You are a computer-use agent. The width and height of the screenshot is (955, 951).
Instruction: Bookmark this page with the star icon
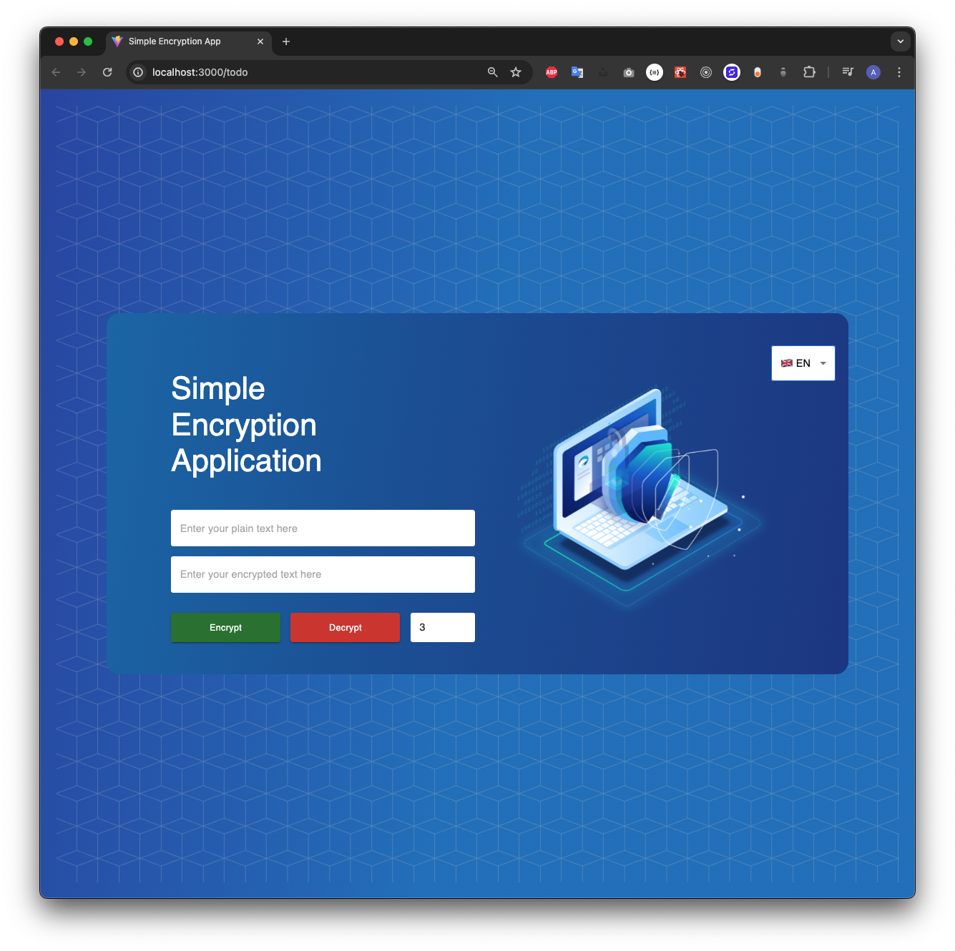tap(516, 72)
